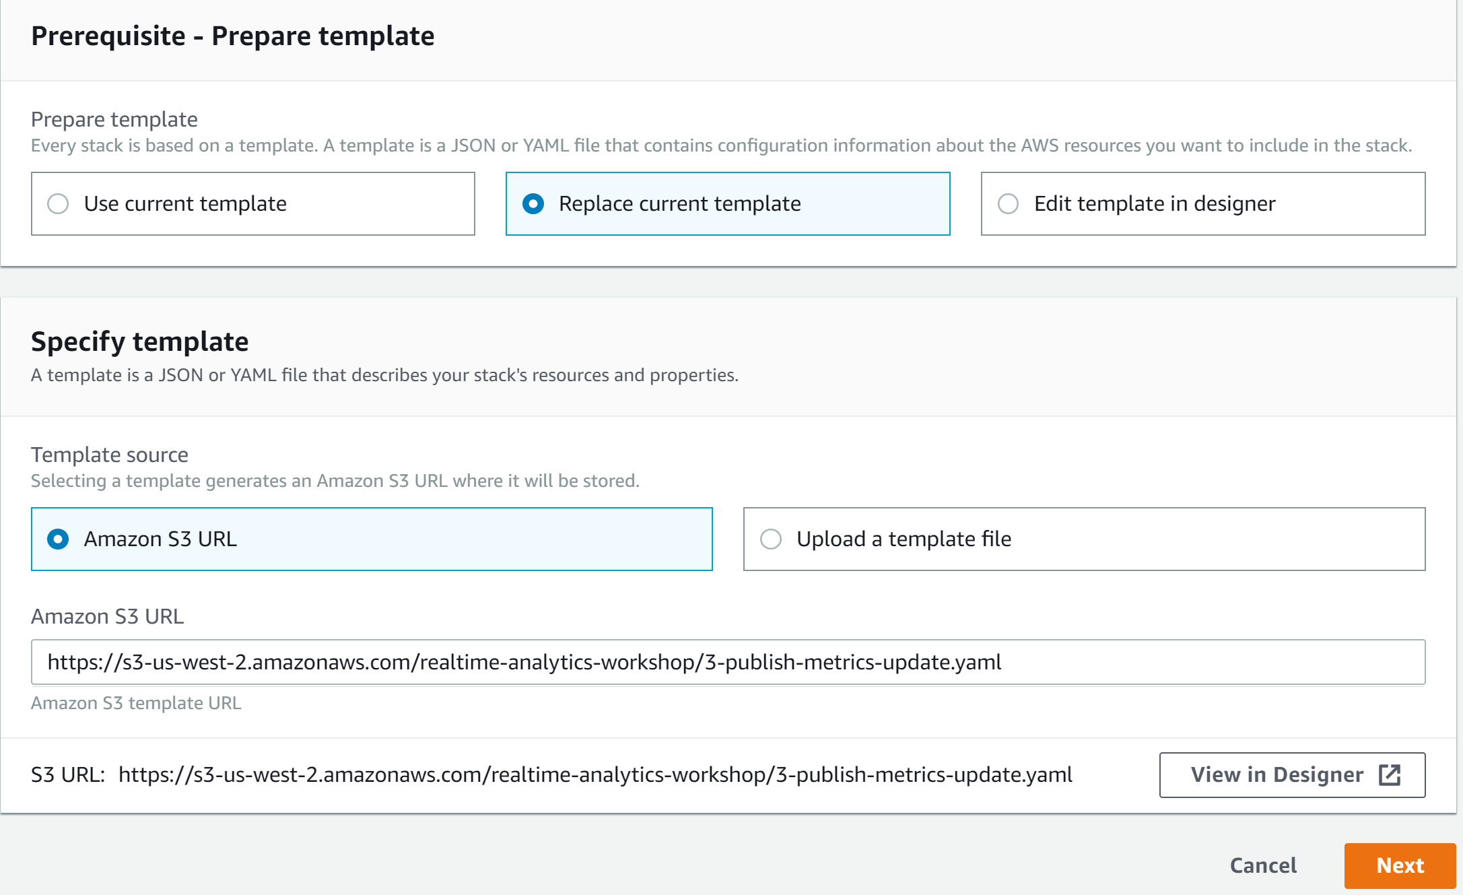Screen dimensions: 1463x895
Task: Cancel the stack update
Action: pos(1263,865)
